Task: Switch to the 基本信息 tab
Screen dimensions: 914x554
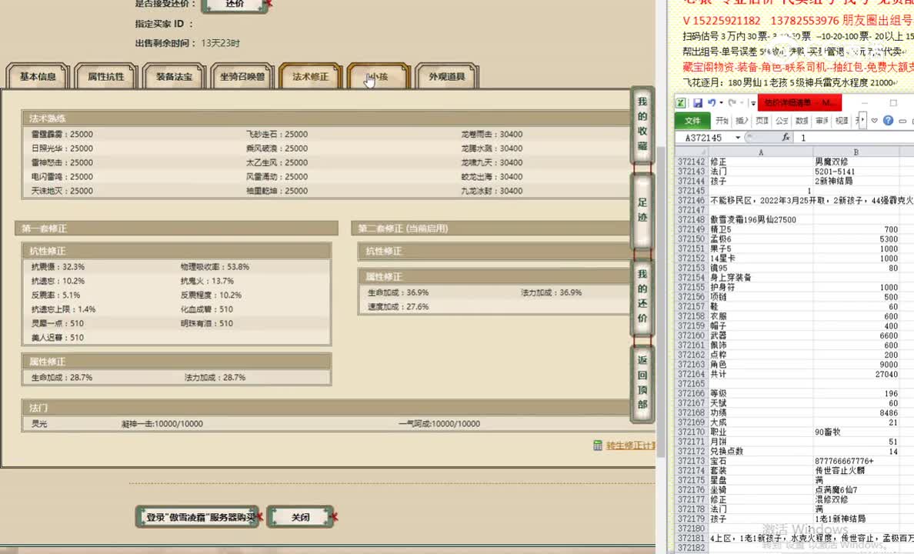Action: (36, 76)
